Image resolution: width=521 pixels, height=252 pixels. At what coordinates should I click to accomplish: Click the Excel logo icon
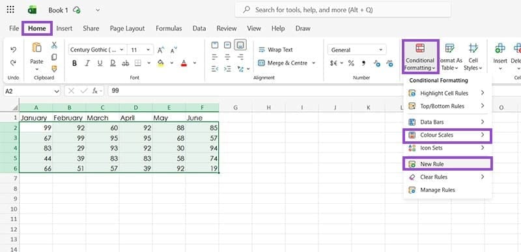pos(32,10)
